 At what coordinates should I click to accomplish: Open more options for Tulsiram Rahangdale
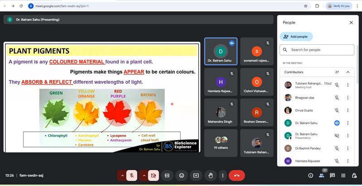pos(348,85)
